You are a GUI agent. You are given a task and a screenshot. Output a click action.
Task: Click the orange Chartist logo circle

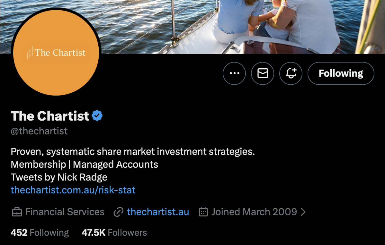click(55, 52)
